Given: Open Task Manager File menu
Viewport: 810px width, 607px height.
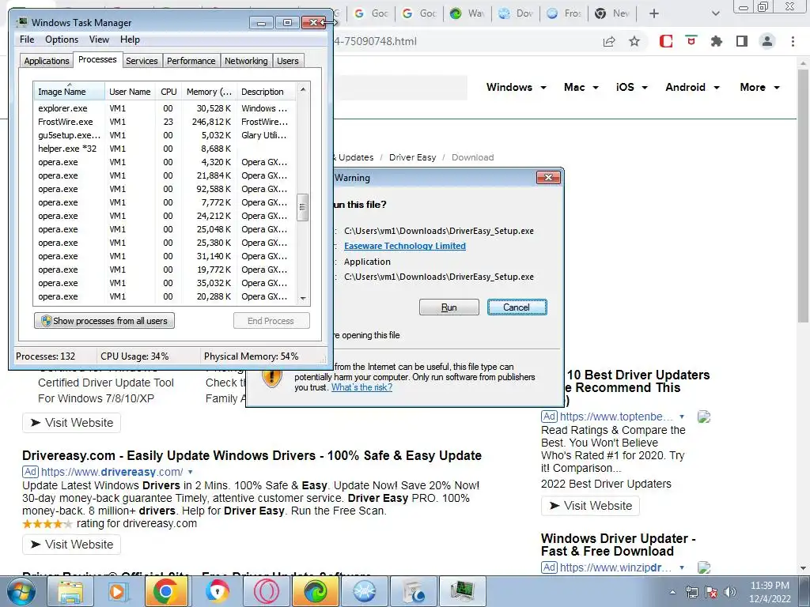Looking at the screenshot, I should [27, 40].
